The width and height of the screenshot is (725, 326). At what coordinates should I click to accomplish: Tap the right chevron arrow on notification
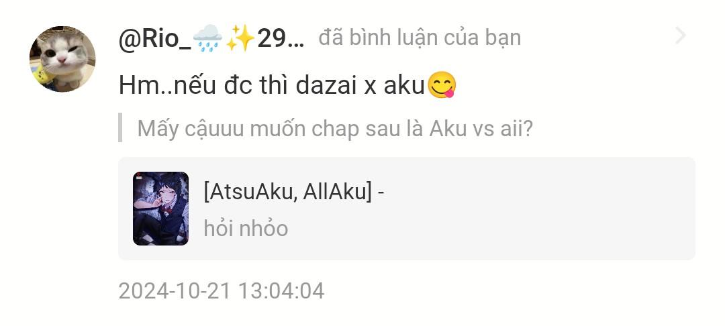680,36
